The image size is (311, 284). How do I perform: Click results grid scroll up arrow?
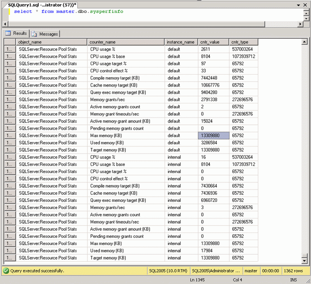click(304, 42)
